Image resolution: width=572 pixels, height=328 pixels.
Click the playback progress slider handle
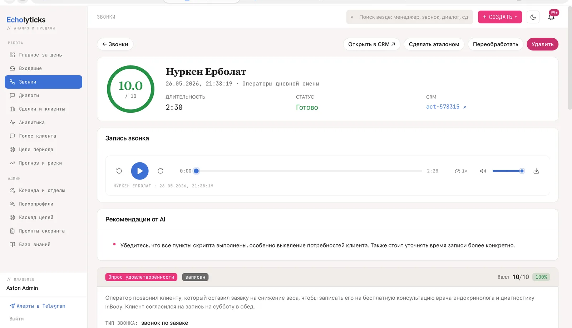click(x=196, y=171)
